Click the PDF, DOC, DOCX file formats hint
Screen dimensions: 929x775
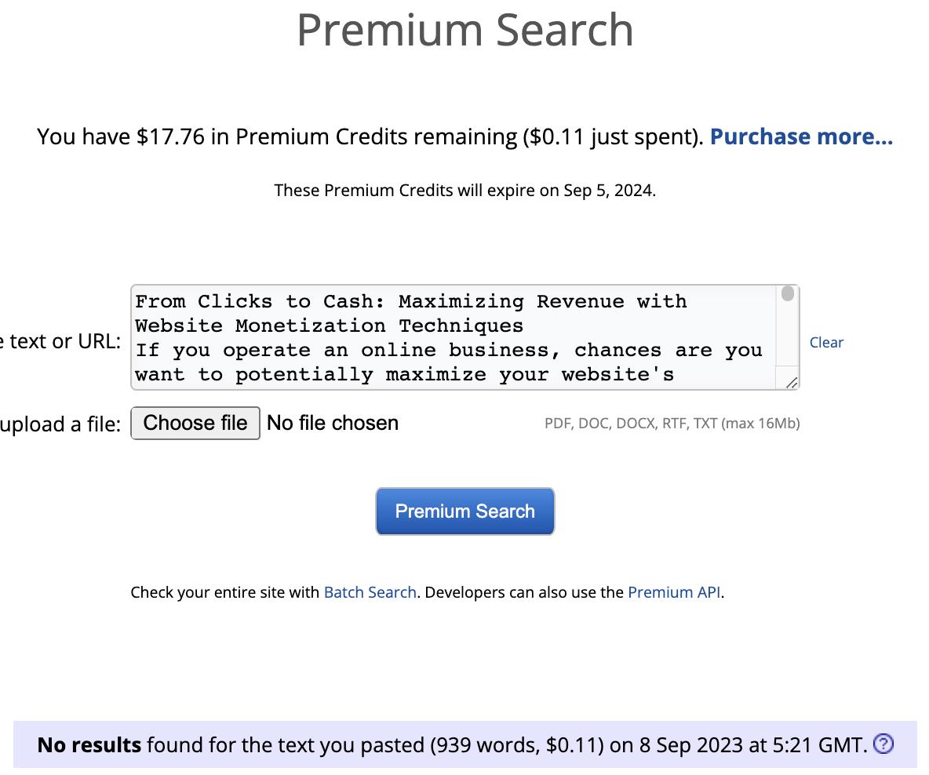(x=672, y=424)
